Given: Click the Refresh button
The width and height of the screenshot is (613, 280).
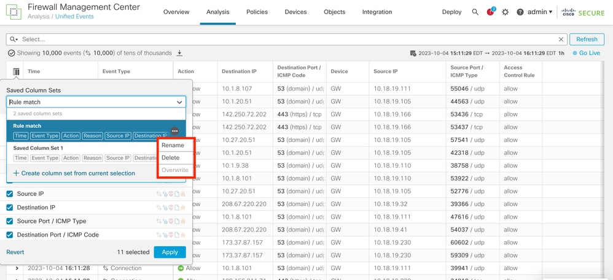Looking at the screenshot, I should 587,39.
